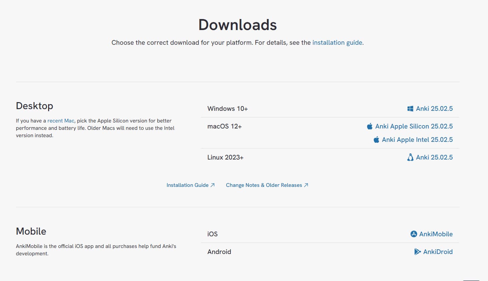This screenshot has width=488, height=281.
Task: Open the installation guide link in the intro sentence
Action: [337, 43]
